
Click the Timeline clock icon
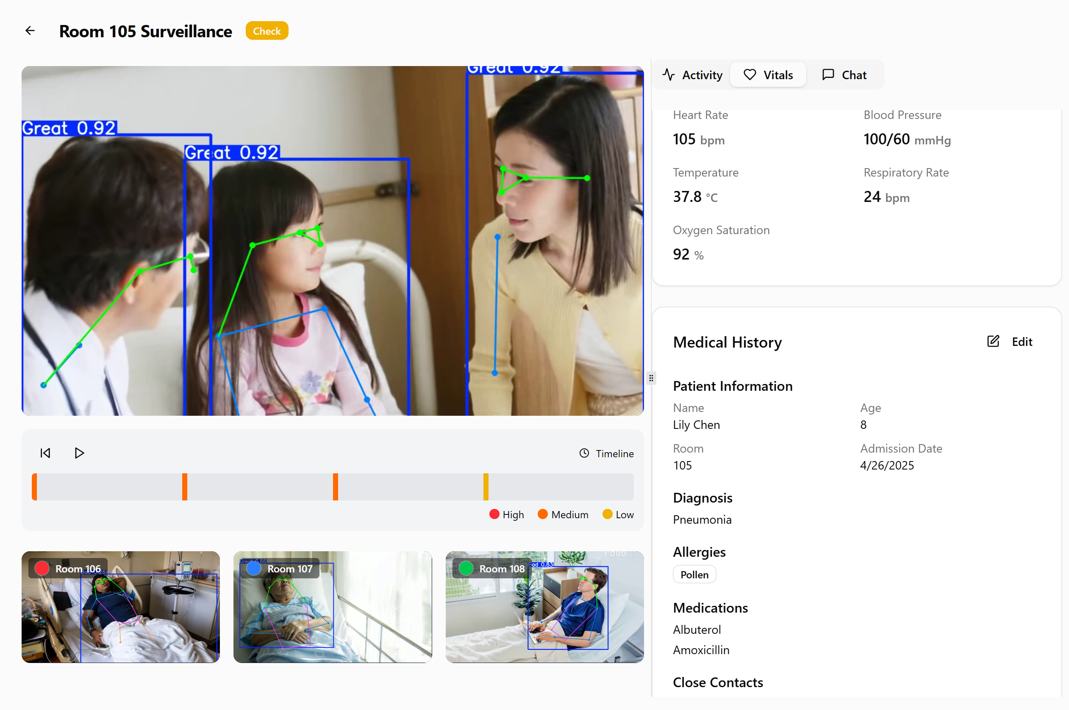pyautogui.click(x=584, y=453)
